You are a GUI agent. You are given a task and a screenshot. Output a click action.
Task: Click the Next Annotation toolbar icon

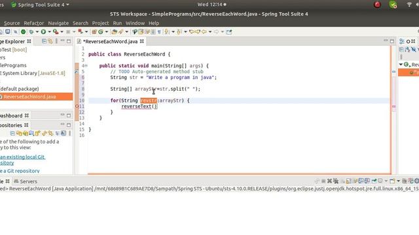(x=166, y=32)
